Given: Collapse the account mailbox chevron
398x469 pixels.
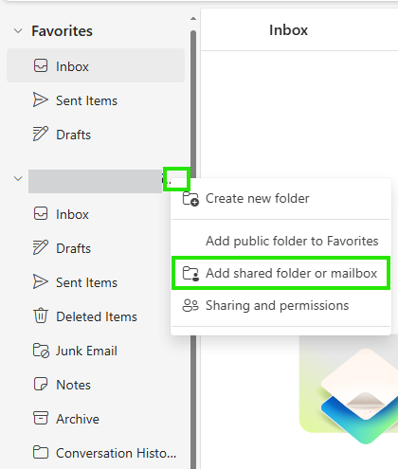Looking at the screenshot, I should pos(18,178).
